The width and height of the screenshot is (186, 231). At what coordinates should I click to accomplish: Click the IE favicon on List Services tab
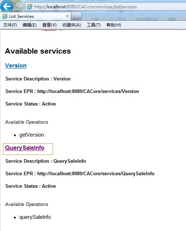click(5, 16)
